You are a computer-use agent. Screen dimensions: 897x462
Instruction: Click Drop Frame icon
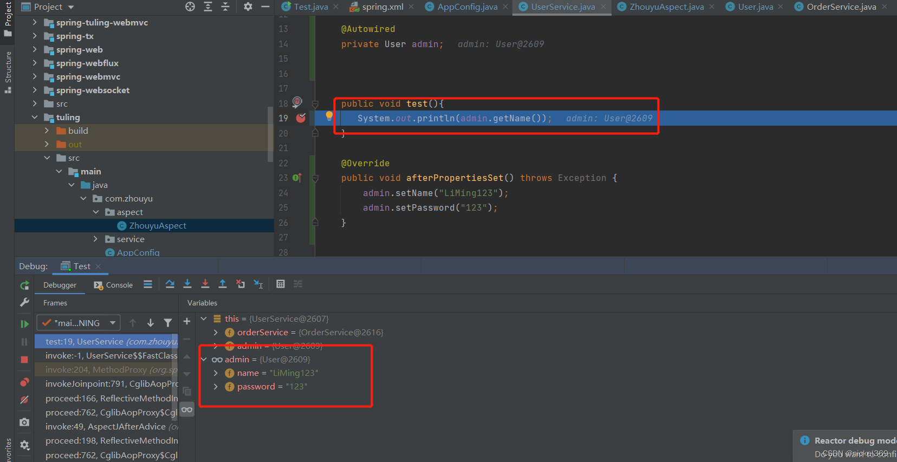(240, 284)
